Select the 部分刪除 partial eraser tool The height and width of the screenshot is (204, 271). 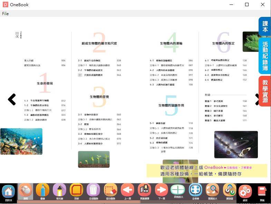(x=110, y=192)
